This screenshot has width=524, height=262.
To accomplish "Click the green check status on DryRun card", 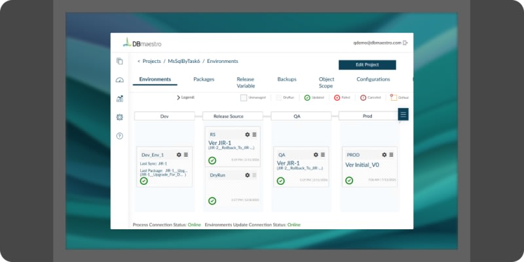I will coord(212,201).
